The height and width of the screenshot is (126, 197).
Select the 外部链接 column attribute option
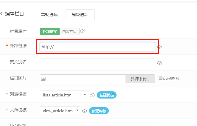50,31
